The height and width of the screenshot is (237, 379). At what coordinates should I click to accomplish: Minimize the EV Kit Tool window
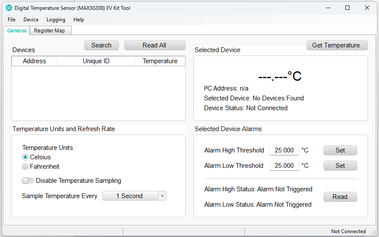[328, 8]
